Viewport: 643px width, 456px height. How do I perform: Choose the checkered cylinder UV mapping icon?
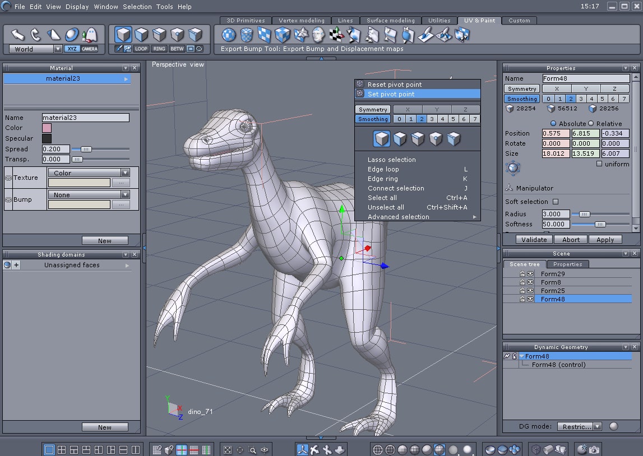point(247,35)
